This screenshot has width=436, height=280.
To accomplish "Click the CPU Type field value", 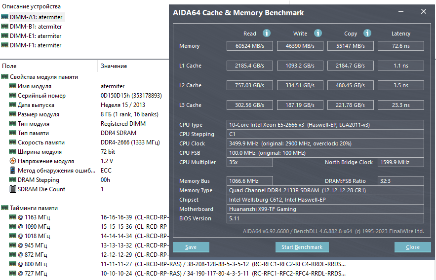I will (x=325, y=125).
